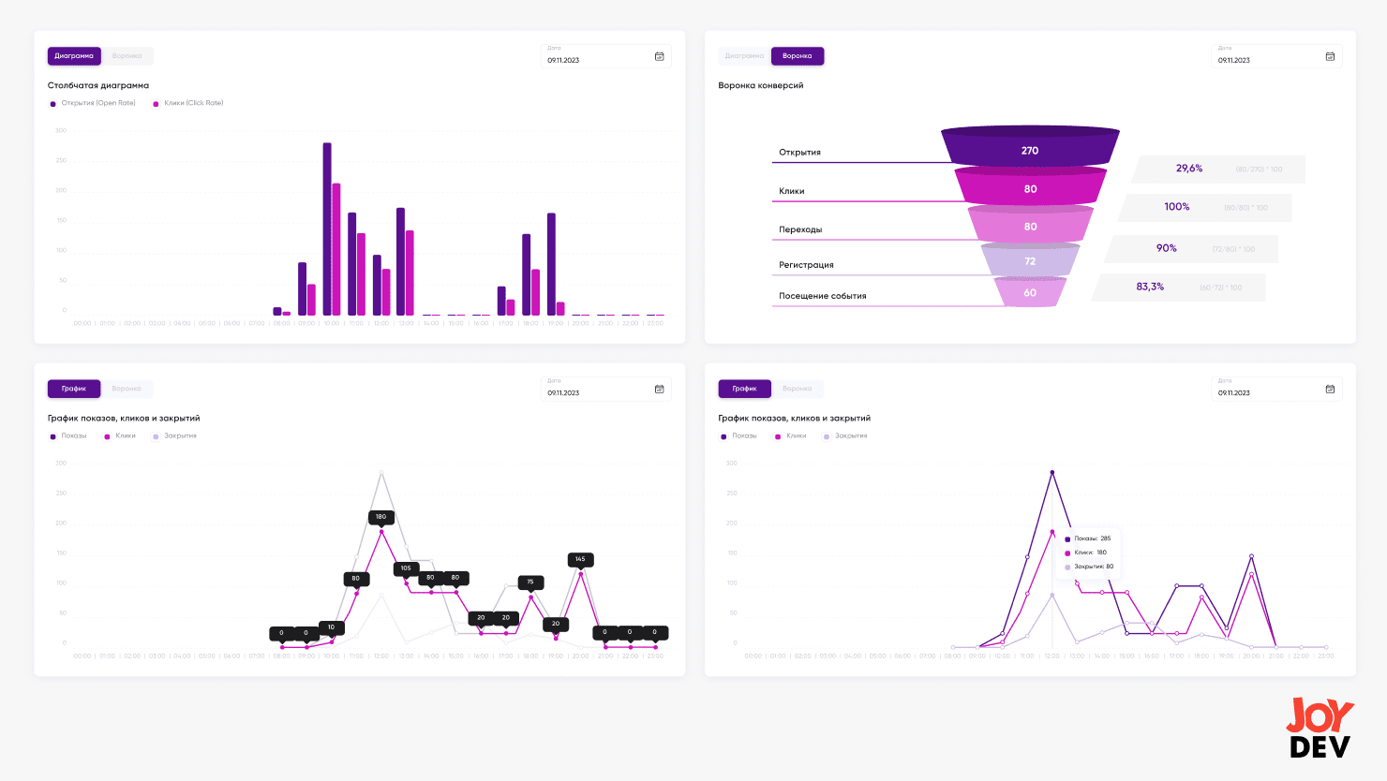Switch to faded Диаграмма tab in funnel panel

(744, 56)
